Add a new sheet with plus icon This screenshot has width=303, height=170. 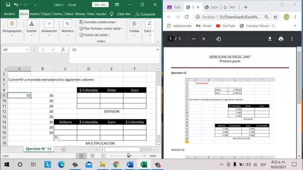coord(63,149)
